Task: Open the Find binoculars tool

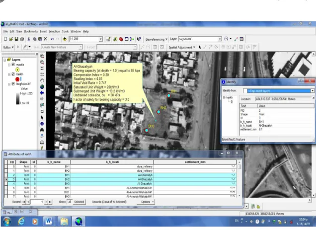Action: pyautogui.click(x=42, y=130)
